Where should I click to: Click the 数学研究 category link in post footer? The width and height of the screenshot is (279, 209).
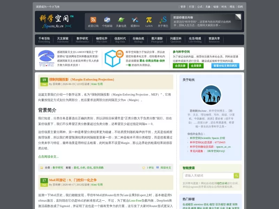[x=58, y=168]
